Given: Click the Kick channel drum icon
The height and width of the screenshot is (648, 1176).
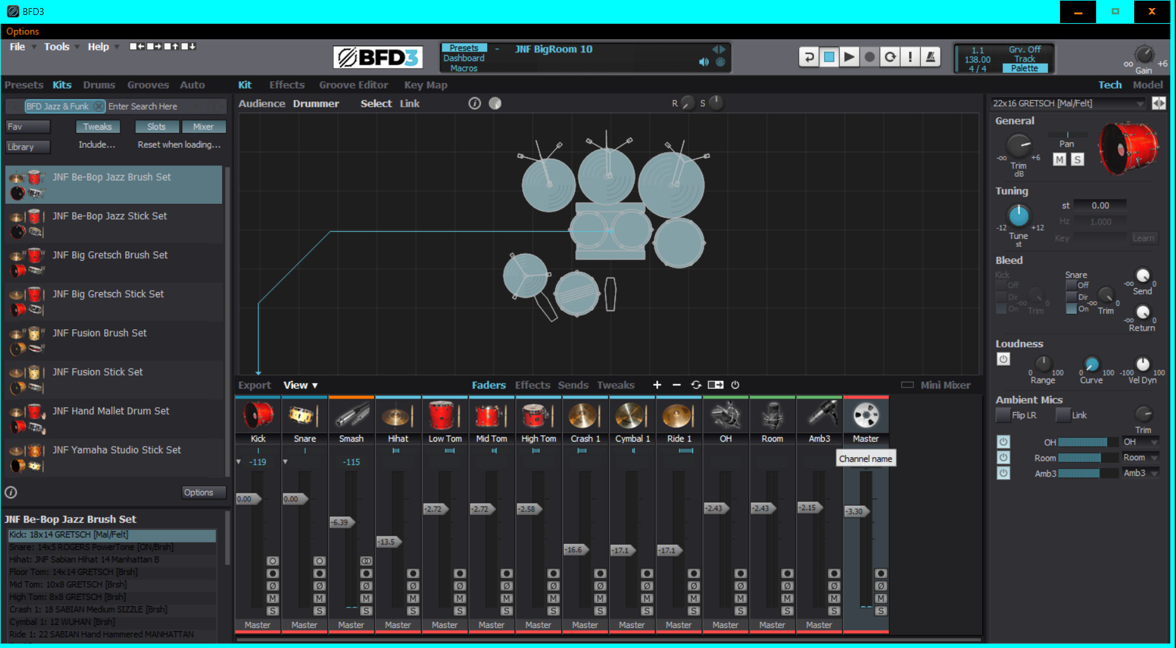Looking at the screenshot, I should click(x=258, y=415).
